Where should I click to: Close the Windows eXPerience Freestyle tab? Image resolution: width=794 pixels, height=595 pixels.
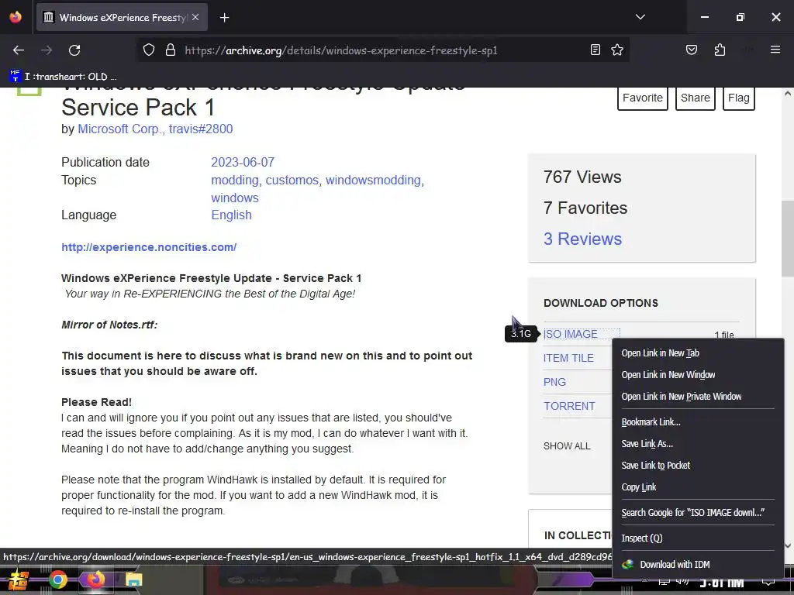(195, 17)
